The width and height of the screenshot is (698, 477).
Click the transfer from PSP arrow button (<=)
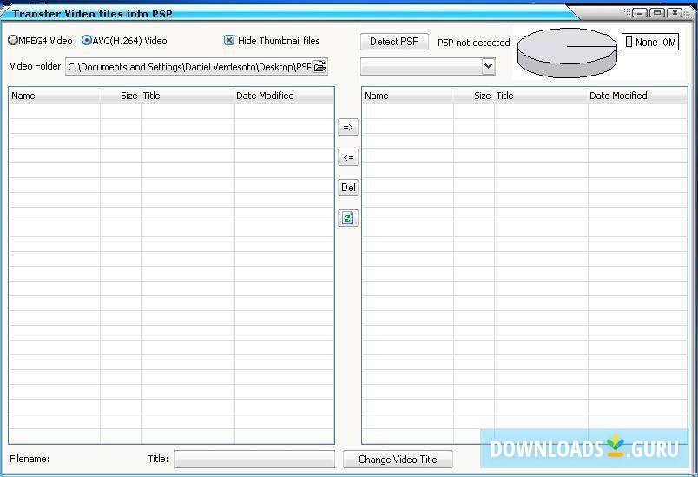point(348,157)
